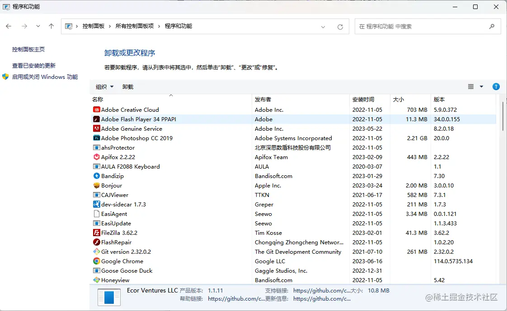The height and width of the screenshot is (311, 507).
Task: Click the forward navigation arrow
Action: pyautogui.click(x=24, y=26)
